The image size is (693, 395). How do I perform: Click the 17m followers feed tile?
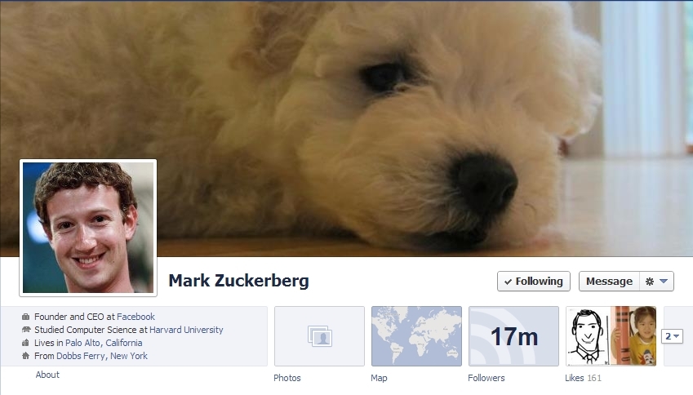[513, 336]
